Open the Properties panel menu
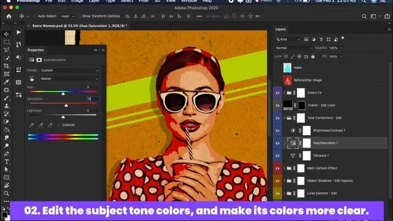 [x=103, y=50]
